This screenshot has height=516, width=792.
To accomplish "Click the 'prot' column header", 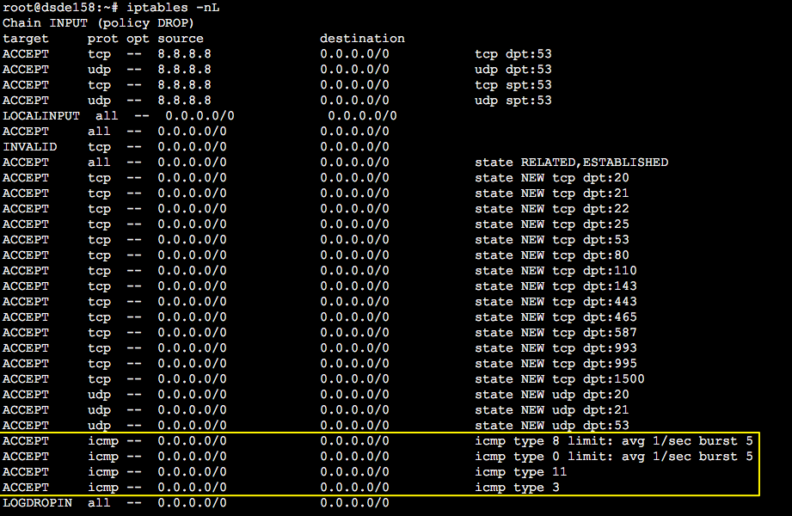I will (102, 39).
